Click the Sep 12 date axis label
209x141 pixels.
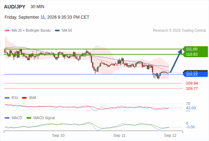click(170, 135)
